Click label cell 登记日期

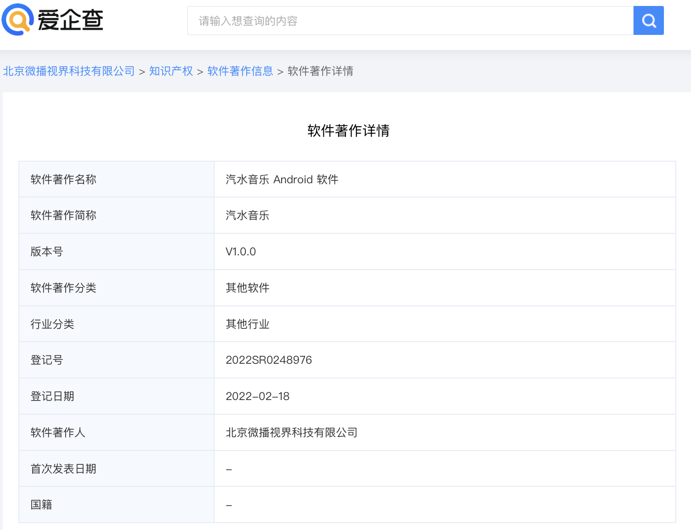[116, 396]
